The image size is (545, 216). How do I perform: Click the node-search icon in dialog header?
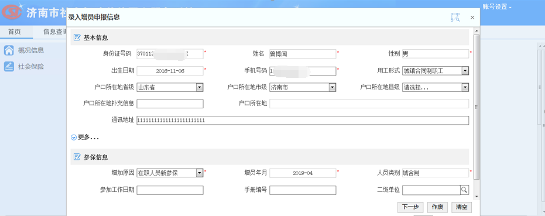pyautogui.click(x=455, y=18)
